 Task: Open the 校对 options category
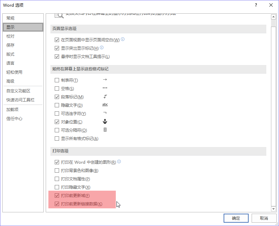pyautogui.click(x=23, y=36)
